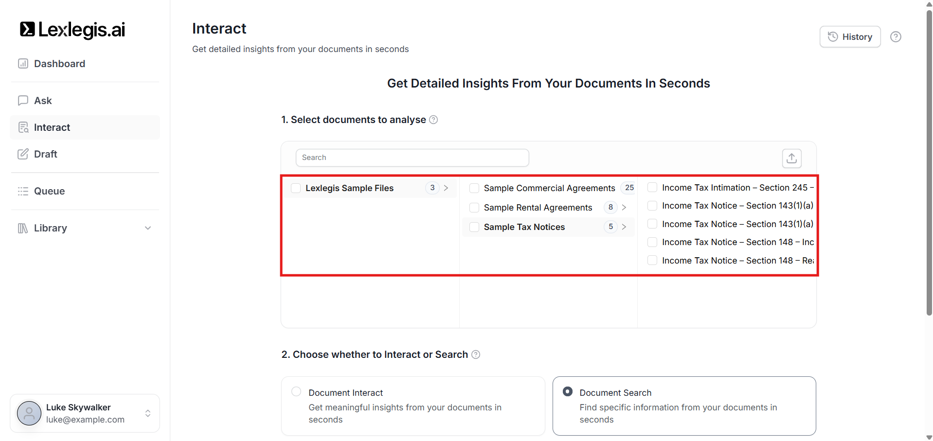Tick the Lexlegis Sample Files checkbox
933x441 pixels.
tap(296, 188)
